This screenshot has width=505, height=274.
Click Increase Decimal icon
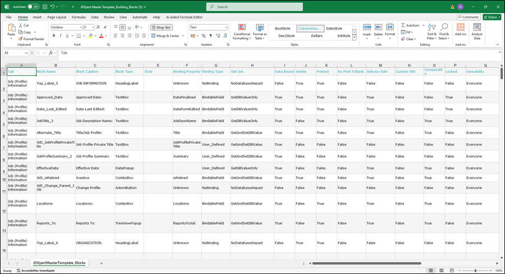pos(218,36)
